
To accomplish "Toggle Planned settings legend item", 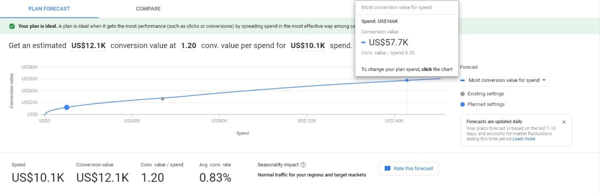I will point(482,104).
